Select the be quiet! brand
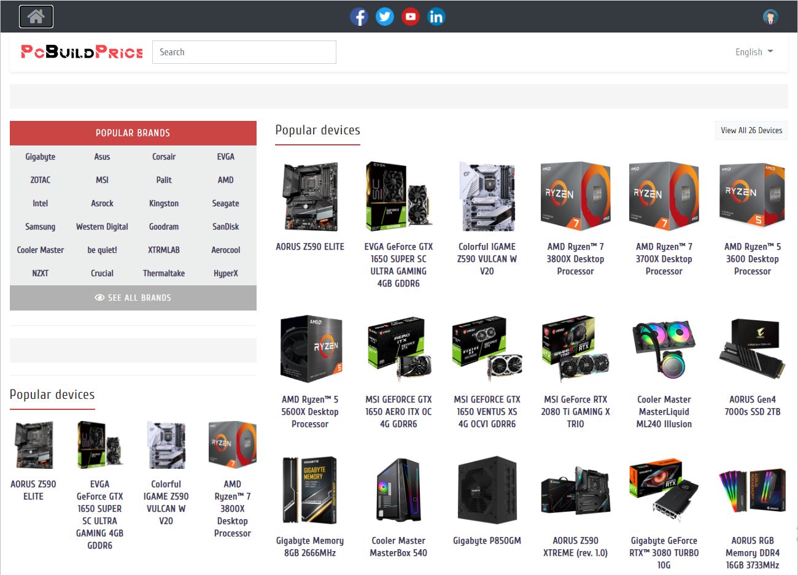Image resolution: width=798 pixels, height=575 pixels. click(102, 250)
